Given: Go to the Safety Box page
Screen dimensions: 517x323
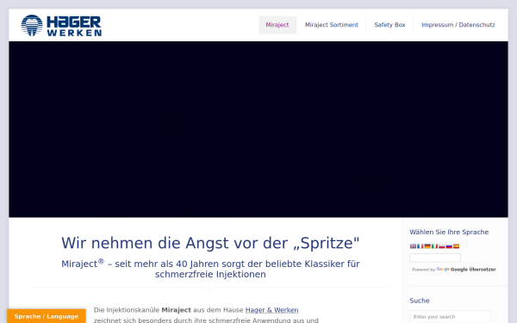Looking at the screenshot, I should [389, 25].
